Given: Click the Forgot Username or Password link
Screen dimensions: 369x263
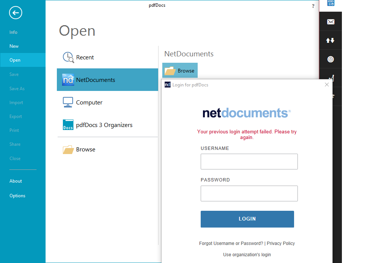Looking at the screenshot, I should click(231, 243).
